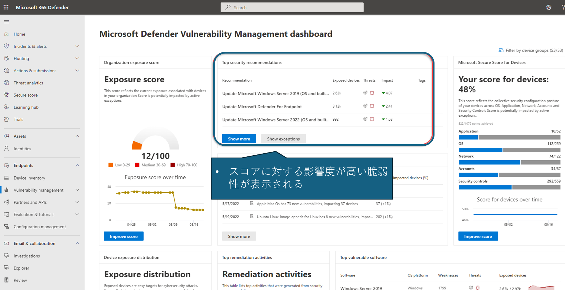565x290 pixels.
Task: Click in the Search box
Action: click(x=292, y=7)
